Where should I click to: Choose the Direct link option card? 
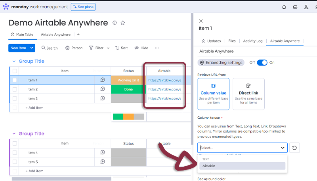click(248, 94)
